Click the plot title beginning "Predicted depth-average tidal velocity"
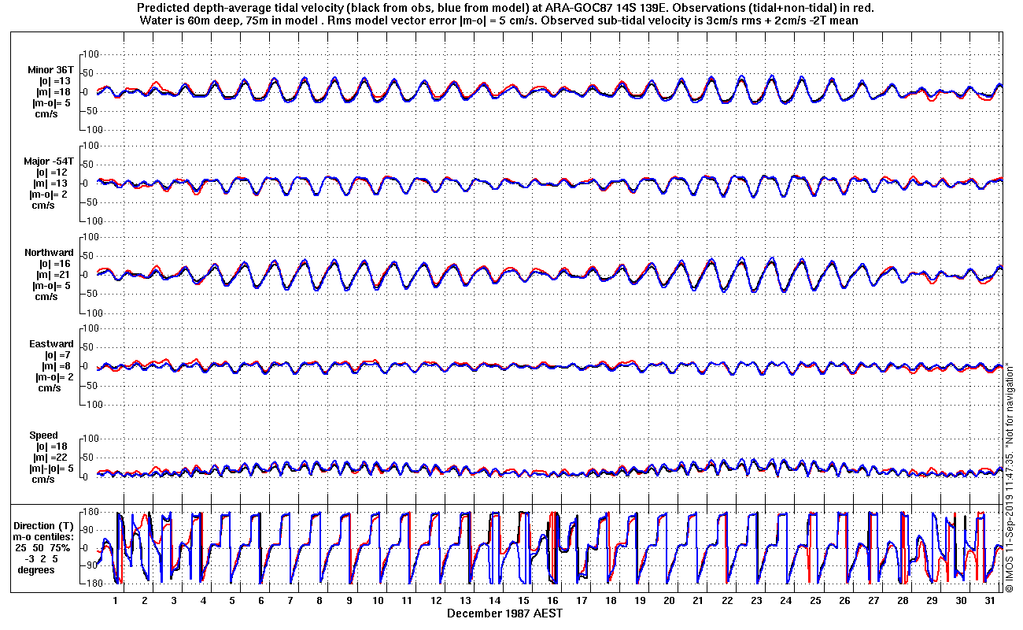The image size is (1023, 630). click(x=504, y=9)
